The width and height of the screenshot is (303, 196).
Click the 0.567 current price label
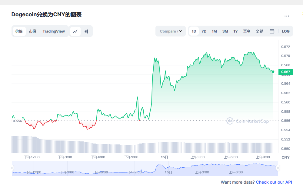pos(286,72)
